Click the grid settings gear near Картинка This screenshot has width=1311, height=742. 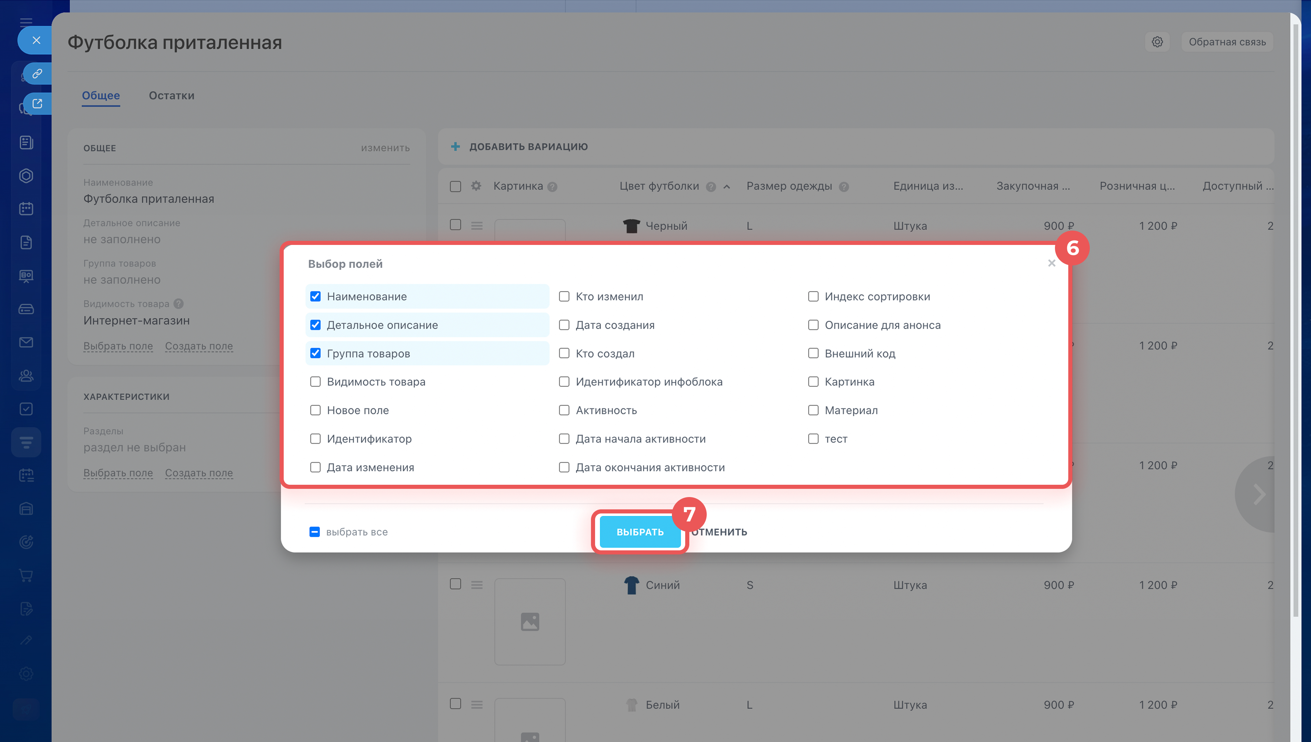tap(476, 186)
